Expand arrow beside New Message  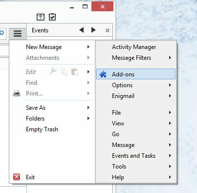[x=88, y=47]
